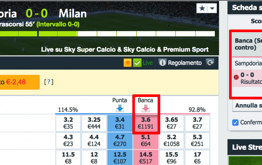Click the orange circle status icon
The height and width of the screenshot is (165, 262).
pyautogui.click(x=128, y=63)
